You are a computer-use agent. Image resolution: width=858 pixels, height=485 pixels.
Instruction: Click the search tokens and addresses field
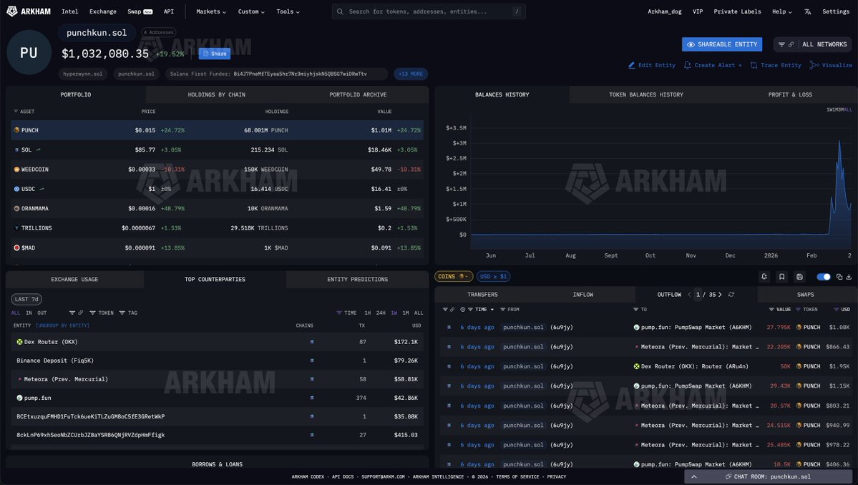(x=428, y=11)
